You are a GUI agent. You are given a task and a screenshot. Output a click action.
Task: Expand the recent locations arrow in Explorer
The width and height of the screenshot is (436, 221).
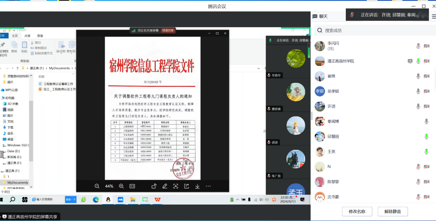coord(13,68)
